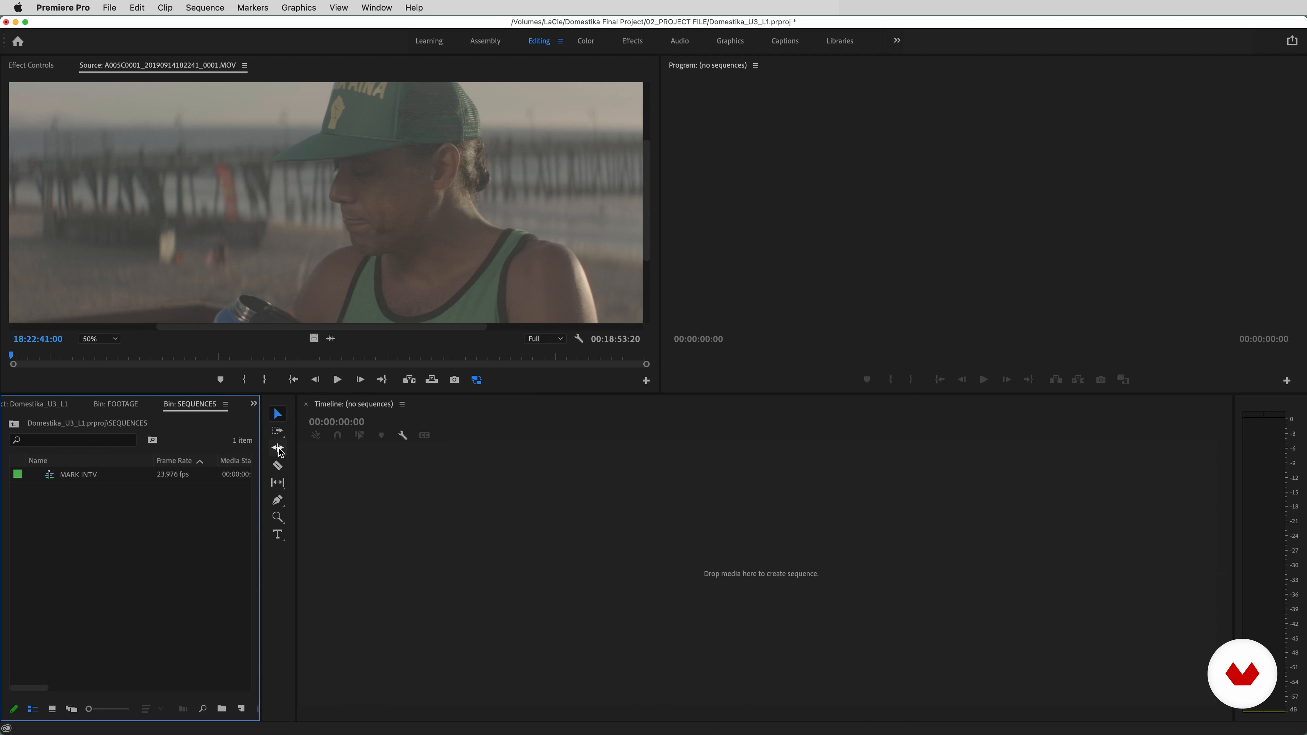Viewport: 1307px width, 735px height.
Task: Select the Pen tool
Action: coord(277,500)
